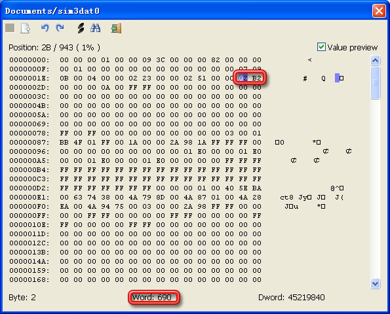Click the exit door icon
390x314 pixels.
coord(116,28)
